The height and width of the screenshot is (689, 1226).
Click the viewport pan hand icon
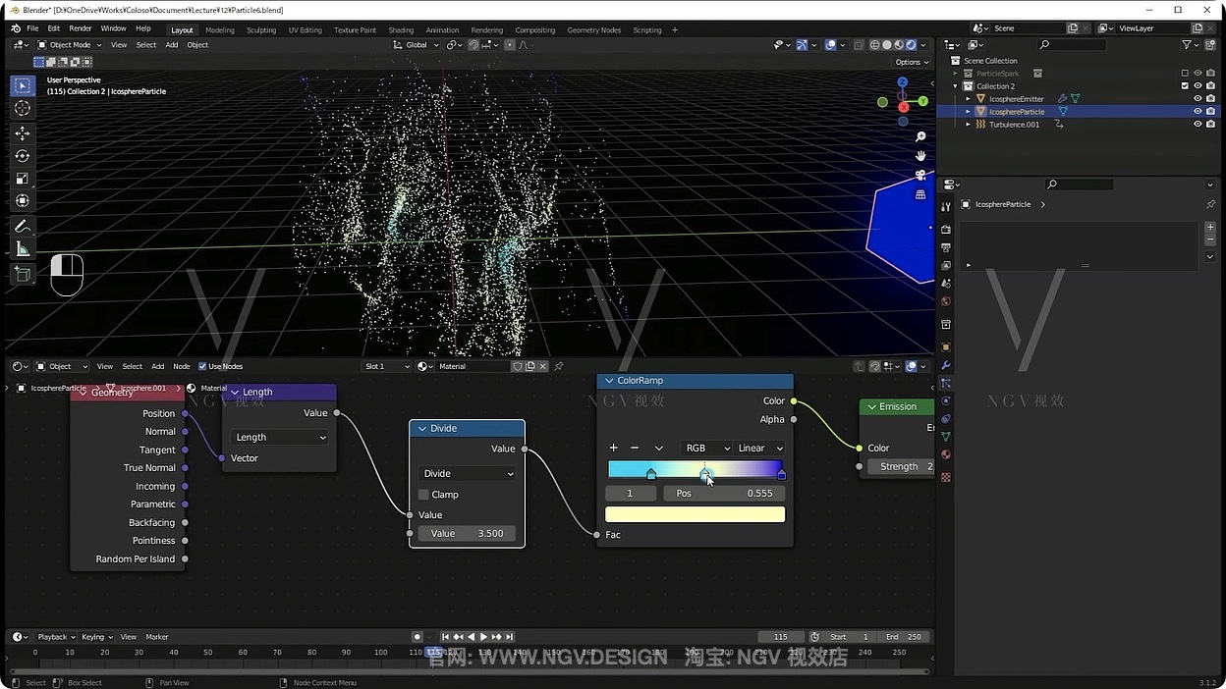(x=920, y=156)
